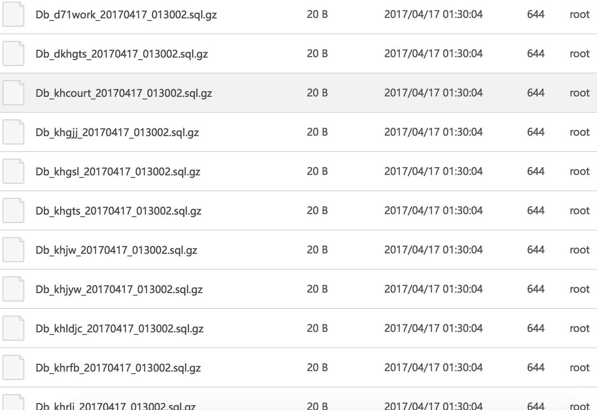Click the 644 permission of Db_khgts row
The height and width of the screenshot is (410, 597).
coord(536,210)
